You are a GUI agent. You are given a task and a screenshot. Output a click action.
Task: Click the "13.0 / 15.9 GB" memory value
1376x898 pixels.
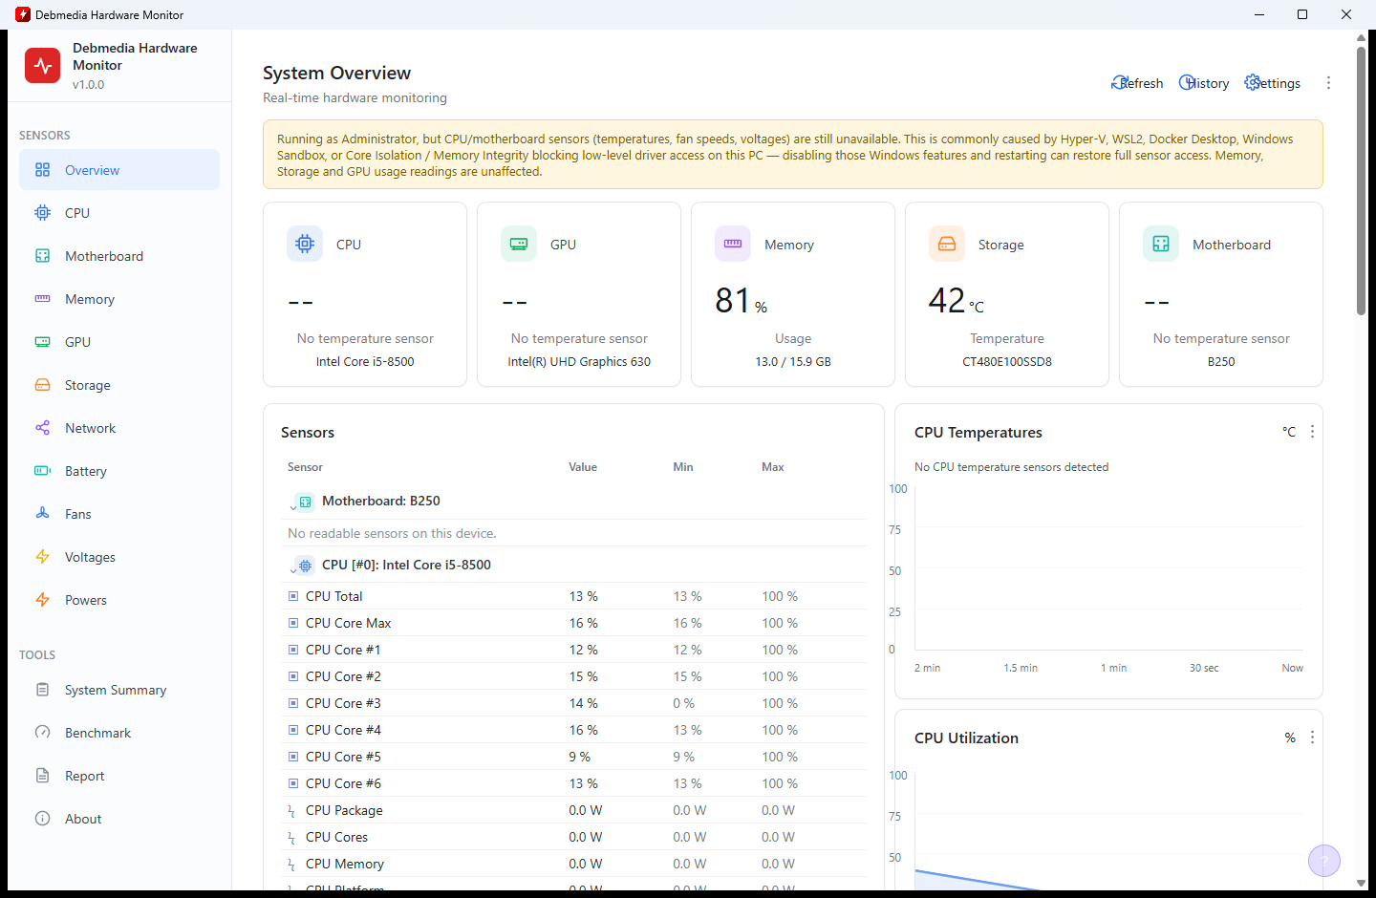(x=793, y=362)
